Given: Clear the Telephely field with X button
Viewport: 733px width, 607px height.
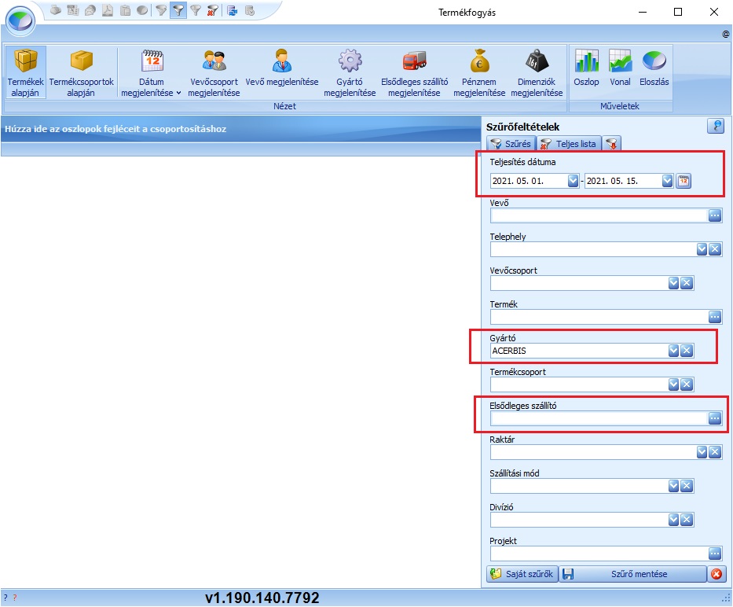Looking at the screenshot, I should 714,249.
